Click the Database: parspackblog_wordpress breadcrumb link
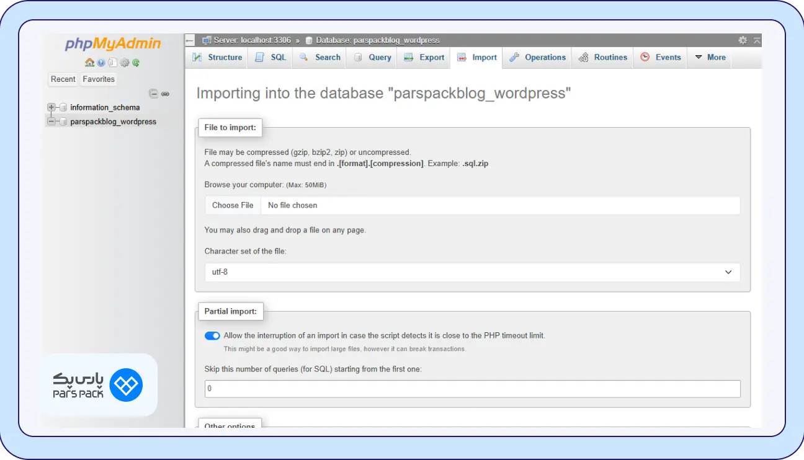The height and width of the screenshot is (460, 804). coord(378,40)
